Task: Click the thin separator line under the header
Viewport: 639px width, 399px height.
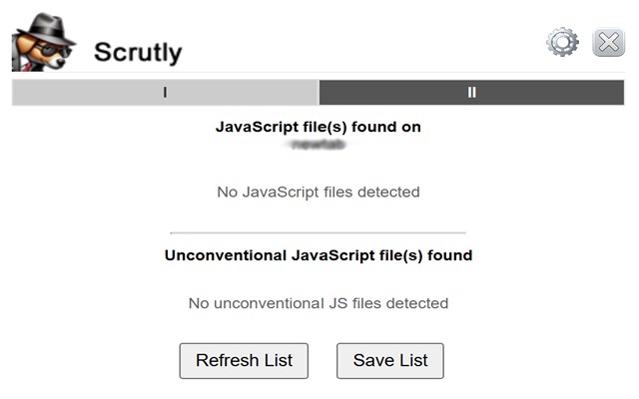Action: [318, 73]
